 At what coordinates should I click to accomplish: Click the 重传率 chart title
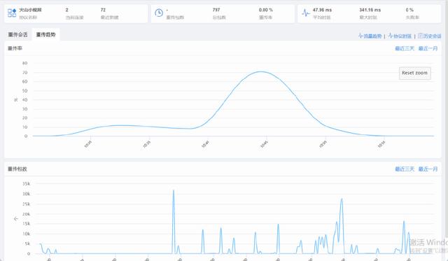pyautogui.click(x=15, y=48)
